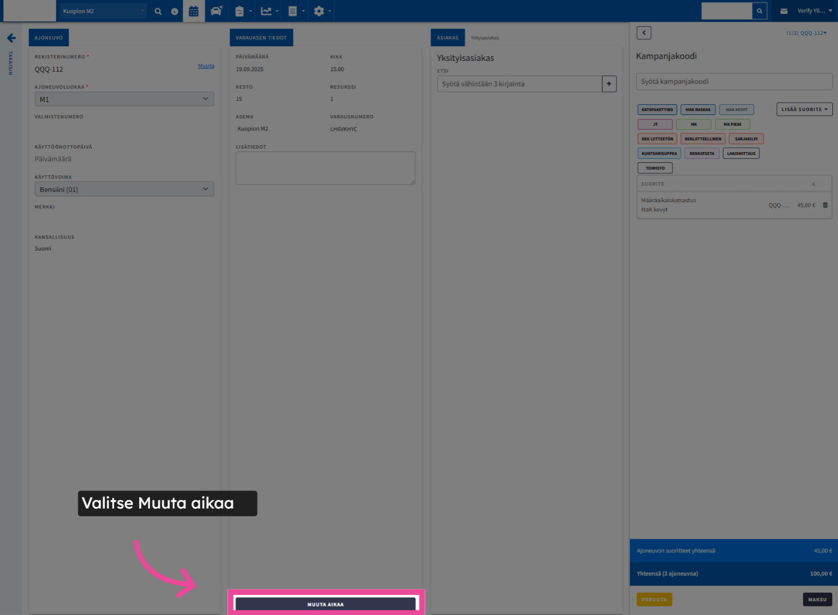Click the plus button beside customer search
Screen dimensions: 838x615
609,84
